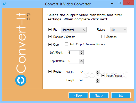136x103 pixels.
Task: Disable the Keep Aspect checkbox
Action: point(103,76)
